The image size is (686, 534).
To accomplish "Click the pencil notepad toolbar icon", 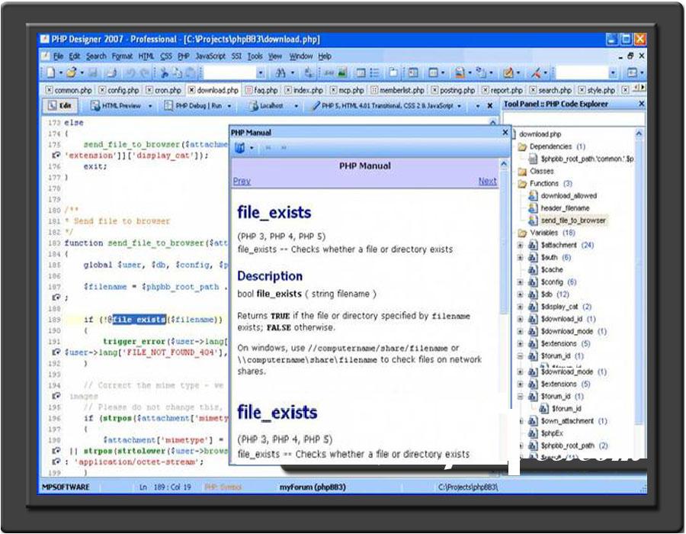I will point(508,72).
